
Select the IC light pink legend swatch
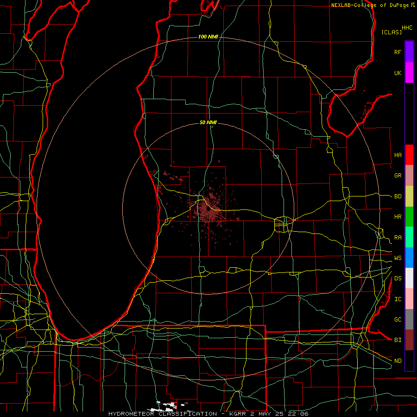pyautogui.click(x=409, y=299)
